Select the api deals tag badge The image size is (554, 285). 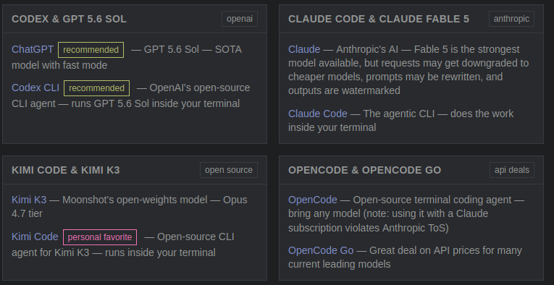511,170
